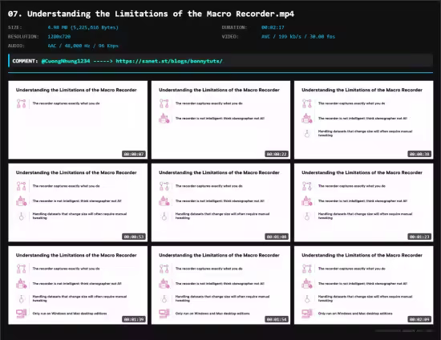The image size is (441, 340).
Task: Click workflow nodes icon in 00:01:54 thumbnail
Action: 164,269
